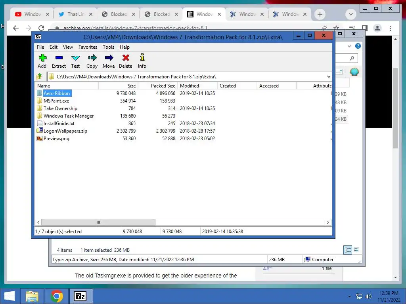Click the 7-Zip horizontal scrollbar thumb
Screen dimensions: 406x304
(98, 222)
